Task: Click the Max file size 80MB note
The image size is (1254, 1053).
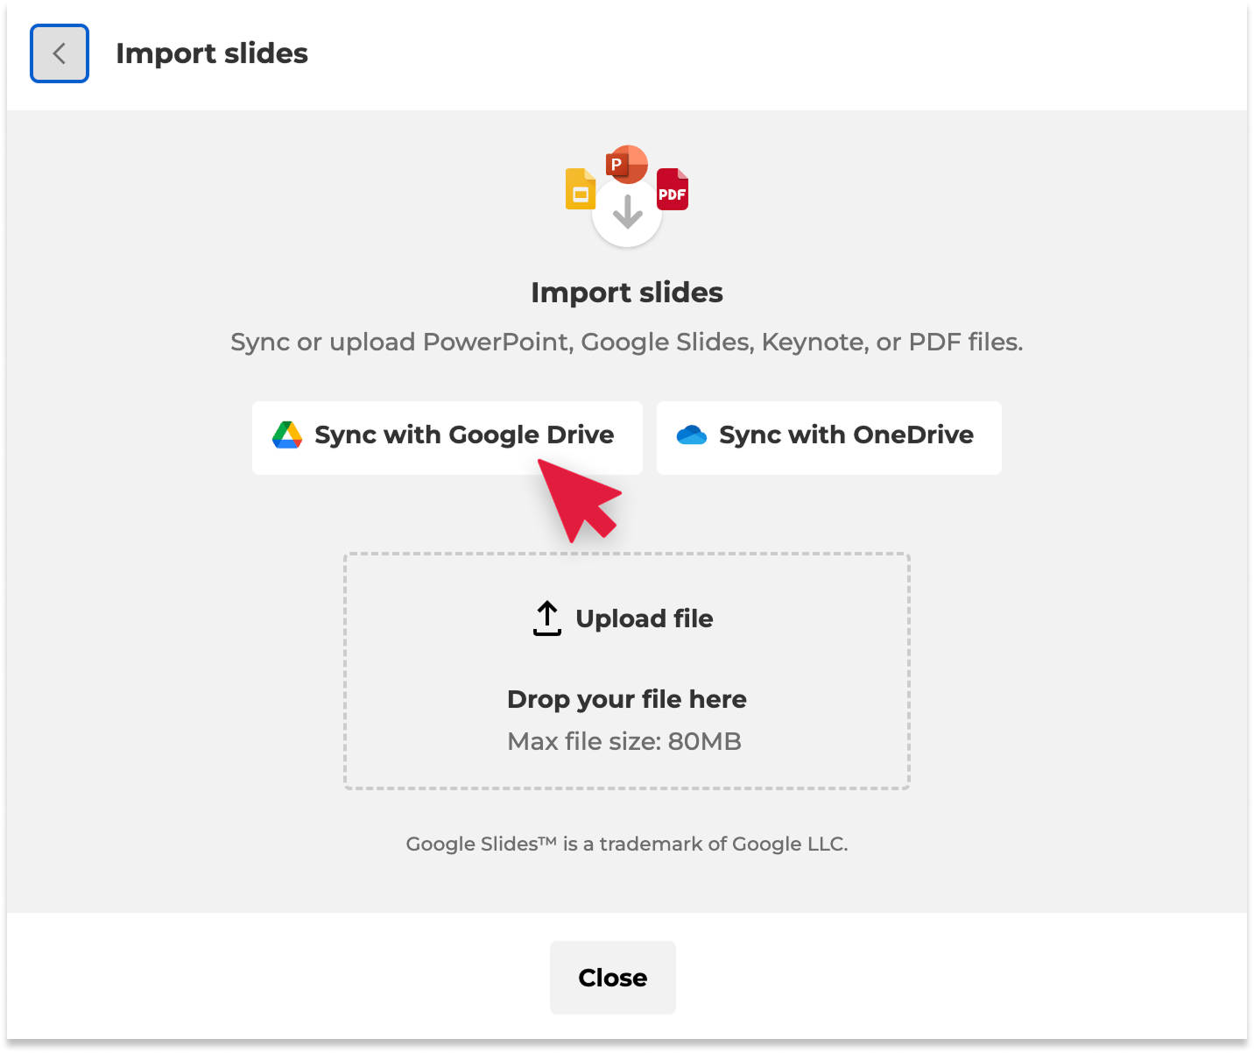Action: 624,741
